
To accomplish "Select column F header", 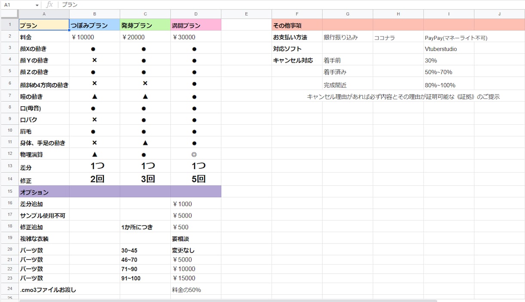I will coord(297,14).
